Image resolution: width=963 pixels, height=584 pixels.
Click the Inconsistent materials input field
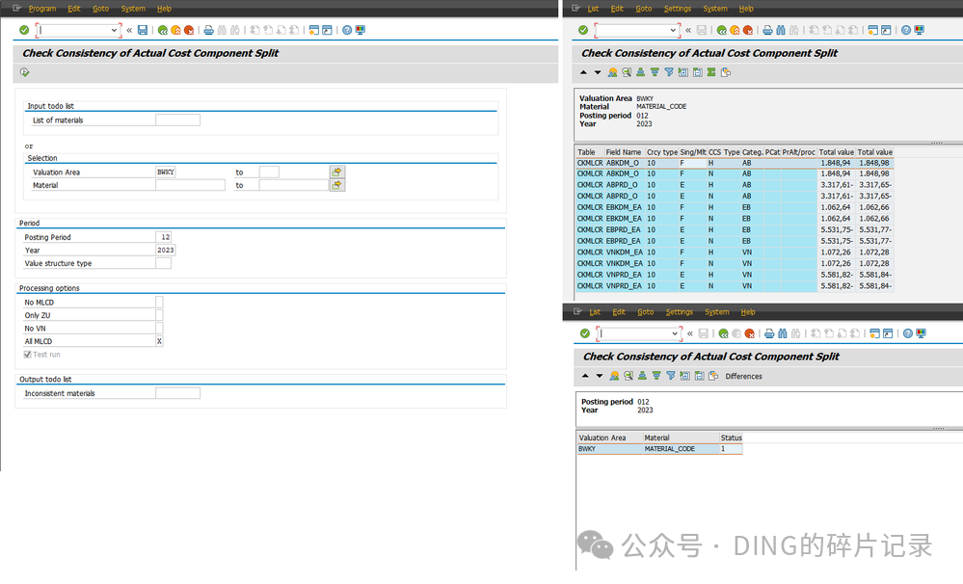(x=177, y=393)
